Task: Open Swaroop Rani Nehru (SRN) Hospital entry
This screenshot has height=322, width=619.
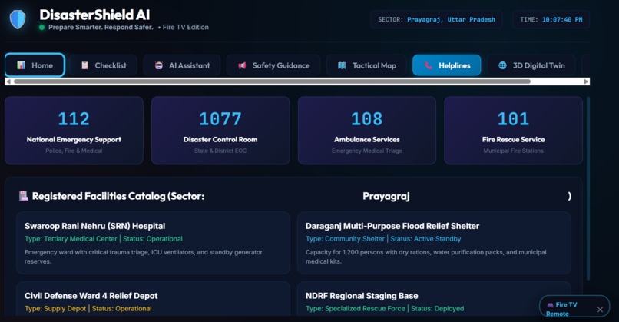Action: (x=153, y=243)
